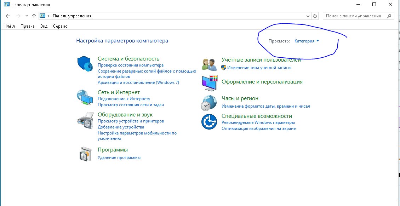Open Учетные записи пользователей heading
The height and width of the screenshot is (206, 400).
261,60
